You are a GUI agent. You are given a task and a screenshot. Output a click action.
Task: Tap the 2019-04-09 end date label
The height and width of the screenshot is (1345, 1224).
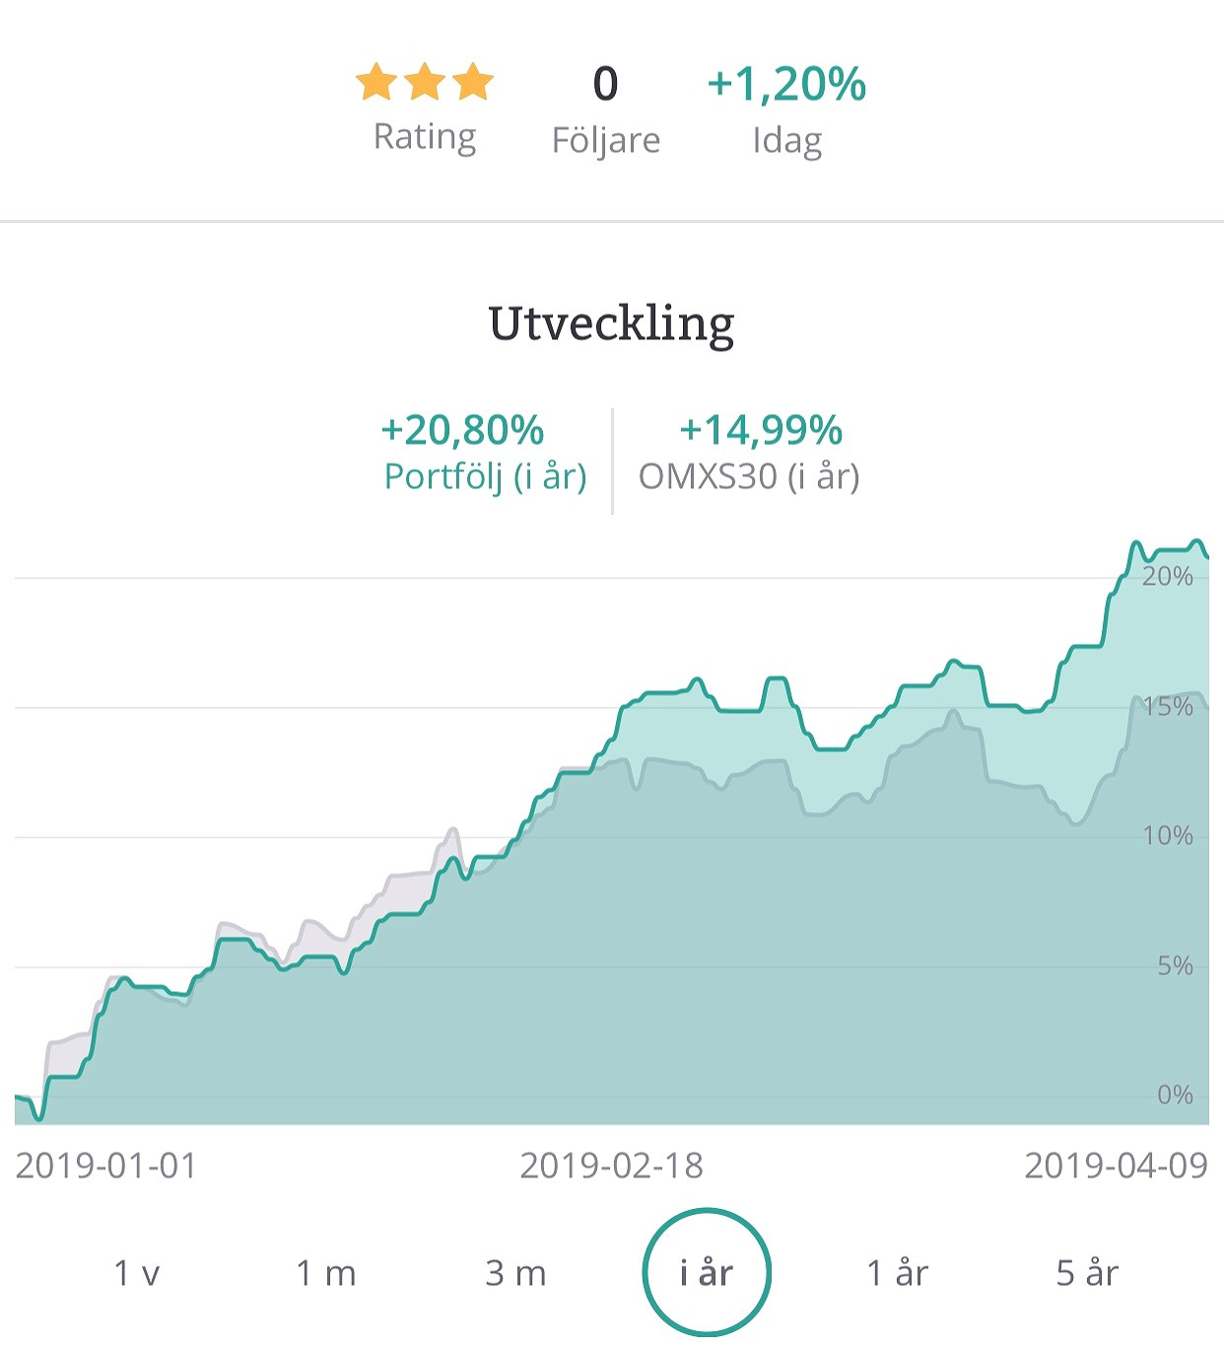[x=1116, y=1166]
